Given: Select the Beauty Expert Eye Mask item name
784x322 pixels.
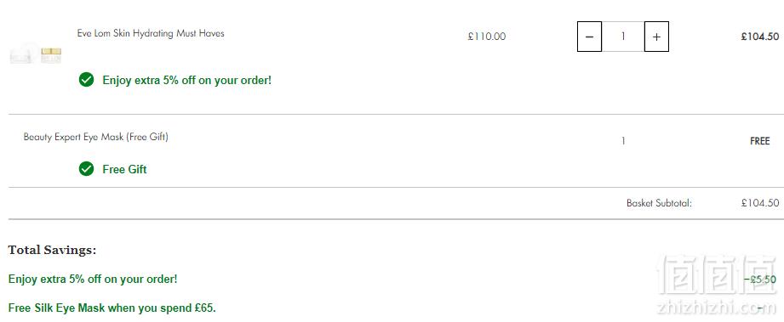Looking at the screenshot, I should 96,137.
